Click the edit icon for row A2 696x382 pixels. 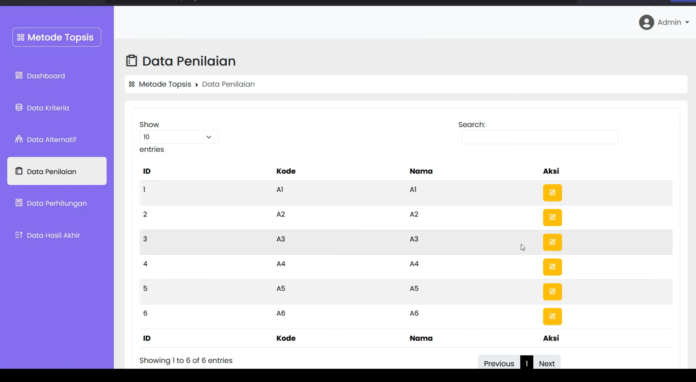click(552, 217)
